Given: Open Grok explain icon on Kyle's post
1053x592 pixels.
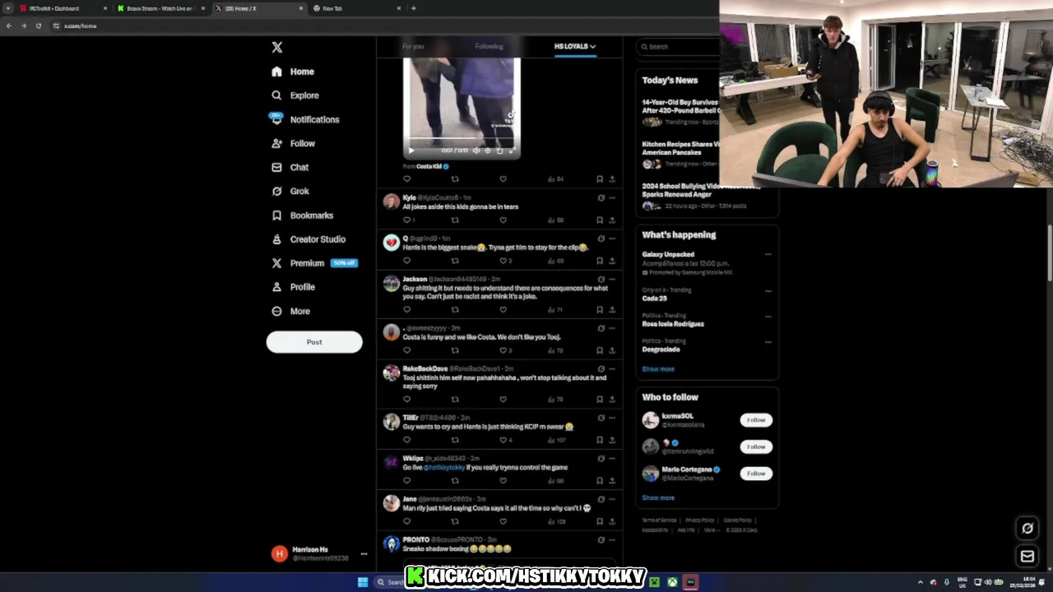Looking at the screenshot, I should coord(601,198).
